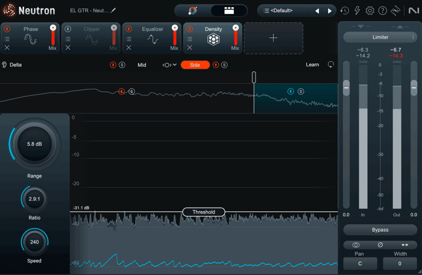Viewport: 422px width, 275px height.
Task: Adjust the Equalizer Mix slider
Action: (175, 35)
